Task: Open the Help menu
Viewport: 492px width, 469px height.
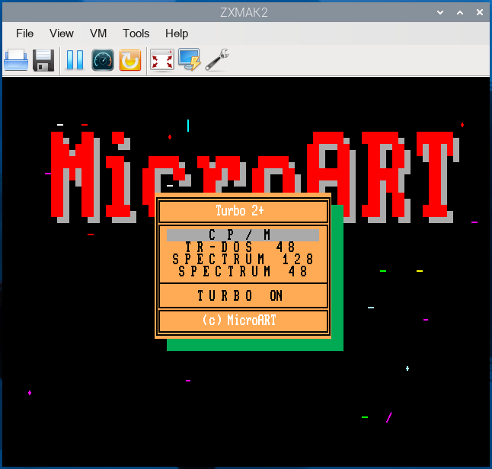Action: [177, 33]
